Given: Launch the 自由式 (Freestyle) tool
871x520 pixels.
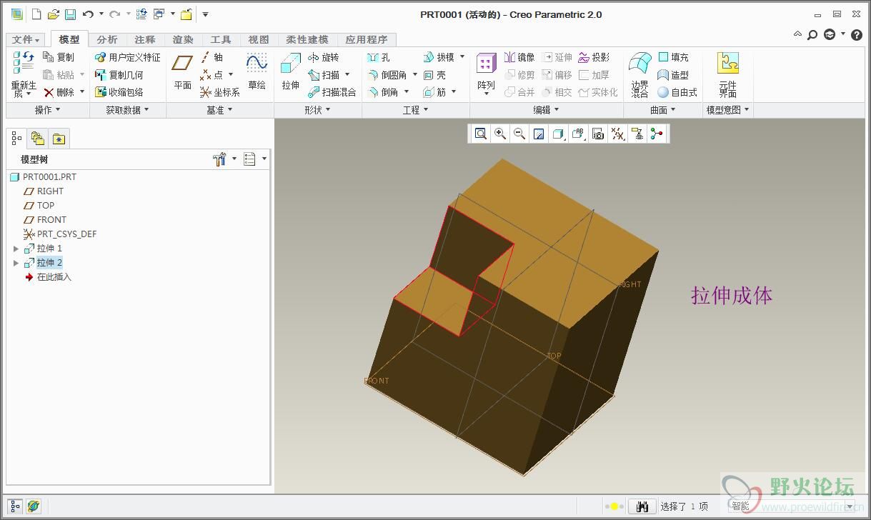Looking at the screenshot, I should 677,92.
